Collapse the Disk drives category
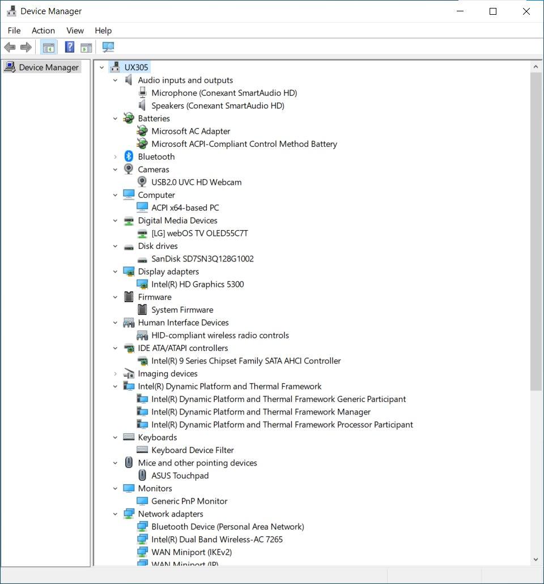Image resolution: width=544 pixels, height=584 pixels. pos(115,246)
